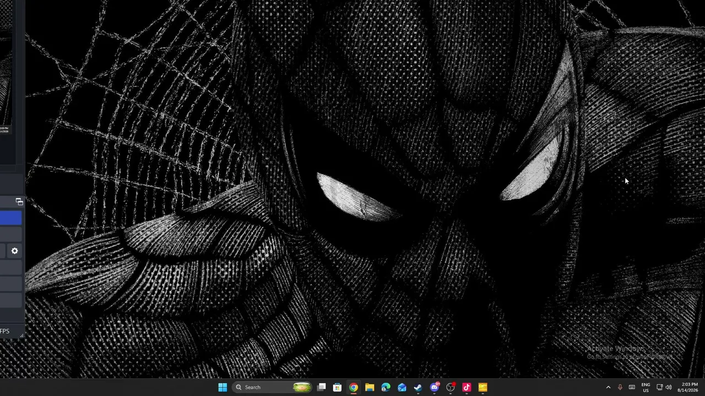Viewport: 705px width, 396px height.
Task: Click the blue highlighted button in side panel
Action: (x=10, y=219)
